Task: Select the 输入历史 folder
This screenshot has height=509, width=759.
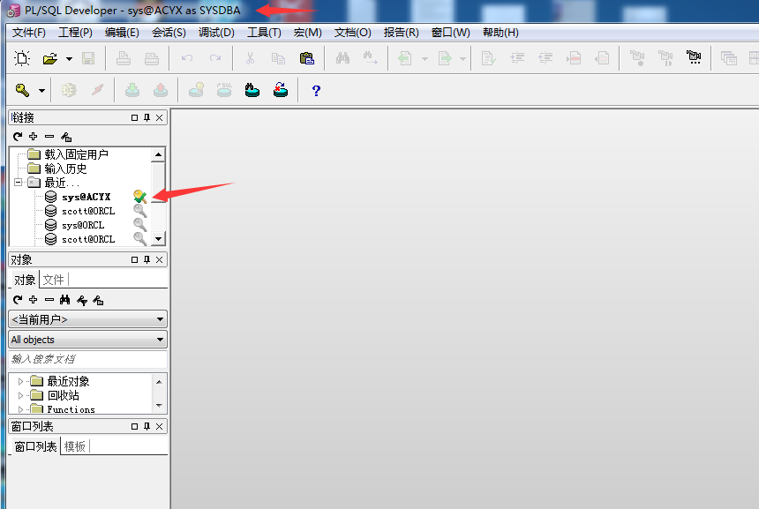Action: [65, 168]
